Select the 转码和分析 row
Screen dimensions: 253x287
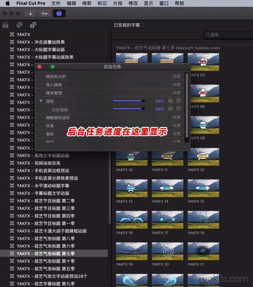(110, 76)
